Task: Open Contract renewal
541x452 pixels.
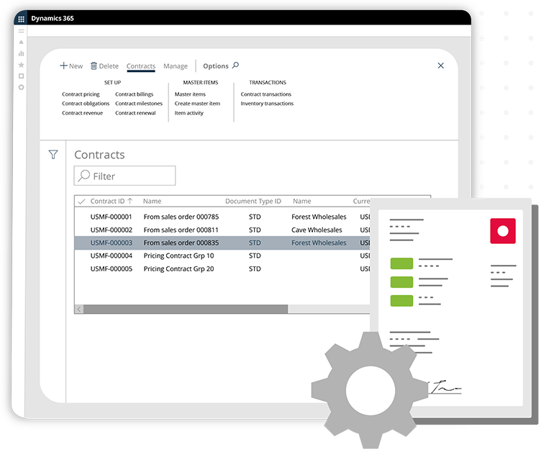Action: (135, 113)
